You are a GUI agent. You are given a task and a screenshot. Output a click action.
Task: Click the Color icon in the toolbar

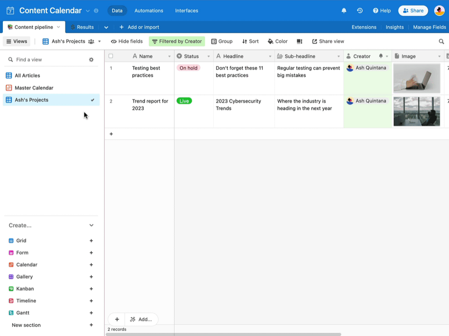tap(278, 41)
